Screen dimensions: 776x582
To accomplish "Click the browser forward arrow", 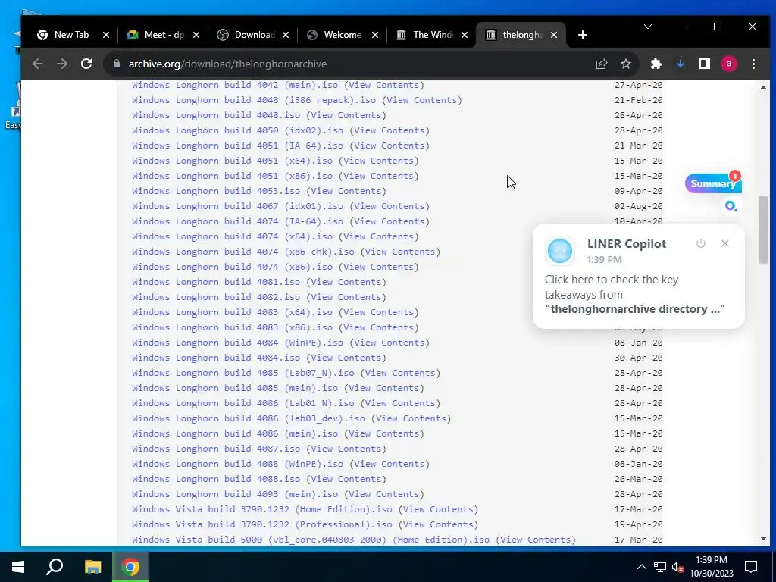I will click(x=62, y=64).
